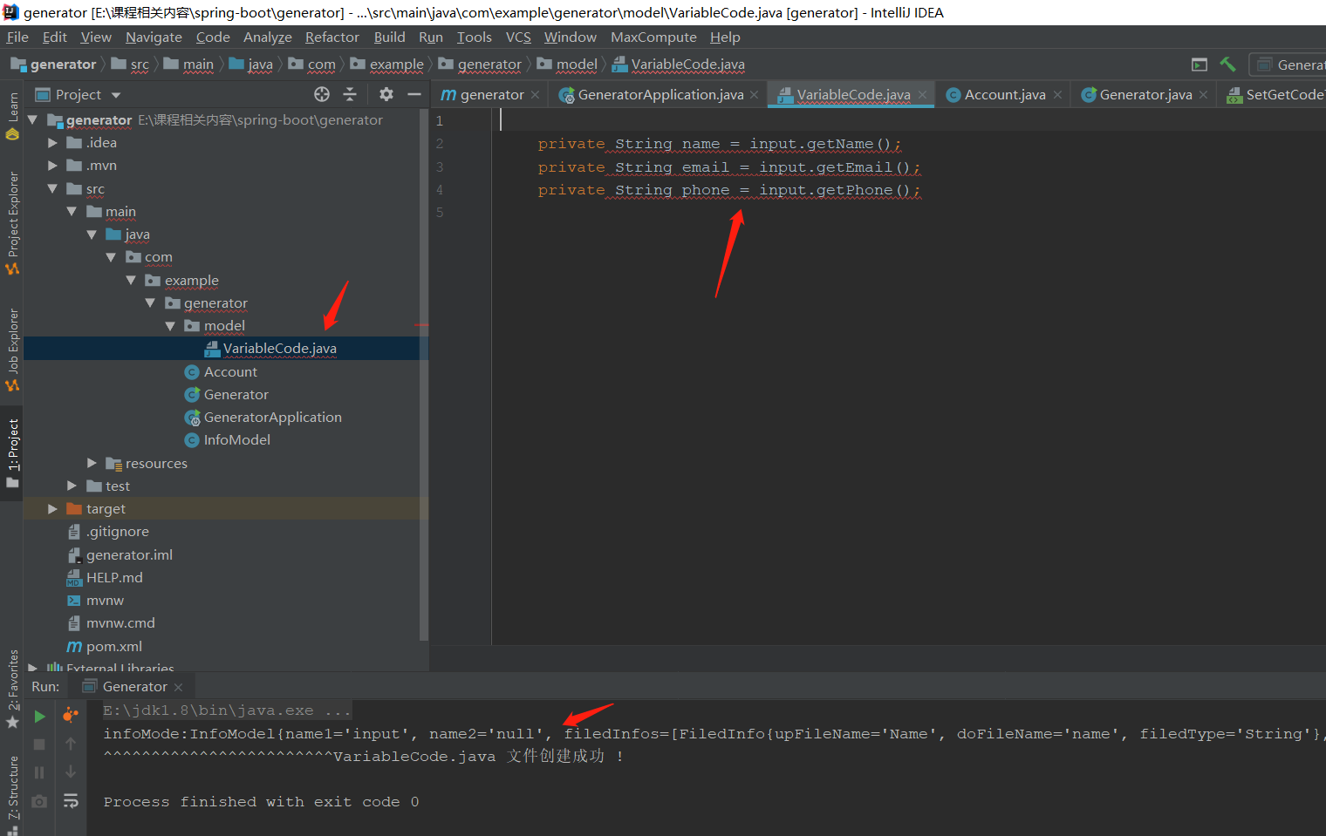Expand the test folder arrow
The width and height of the screenshot is (1326, 836).
[x=72, y=486]
